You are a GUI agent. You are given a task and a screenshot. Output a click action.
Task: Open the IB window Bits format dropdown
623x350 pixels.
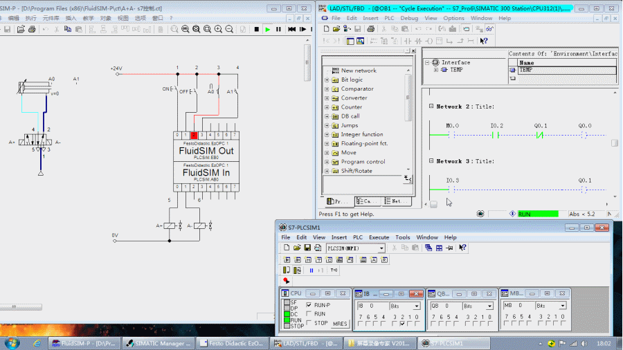(417, 306)
